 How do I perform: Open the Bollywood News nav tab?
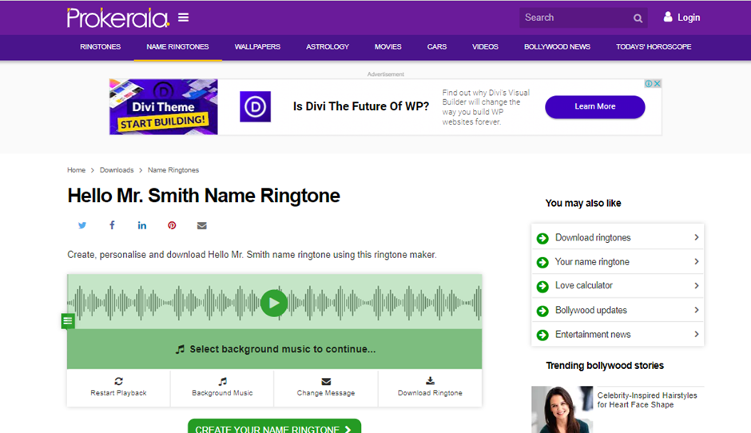tap(557, 47)
